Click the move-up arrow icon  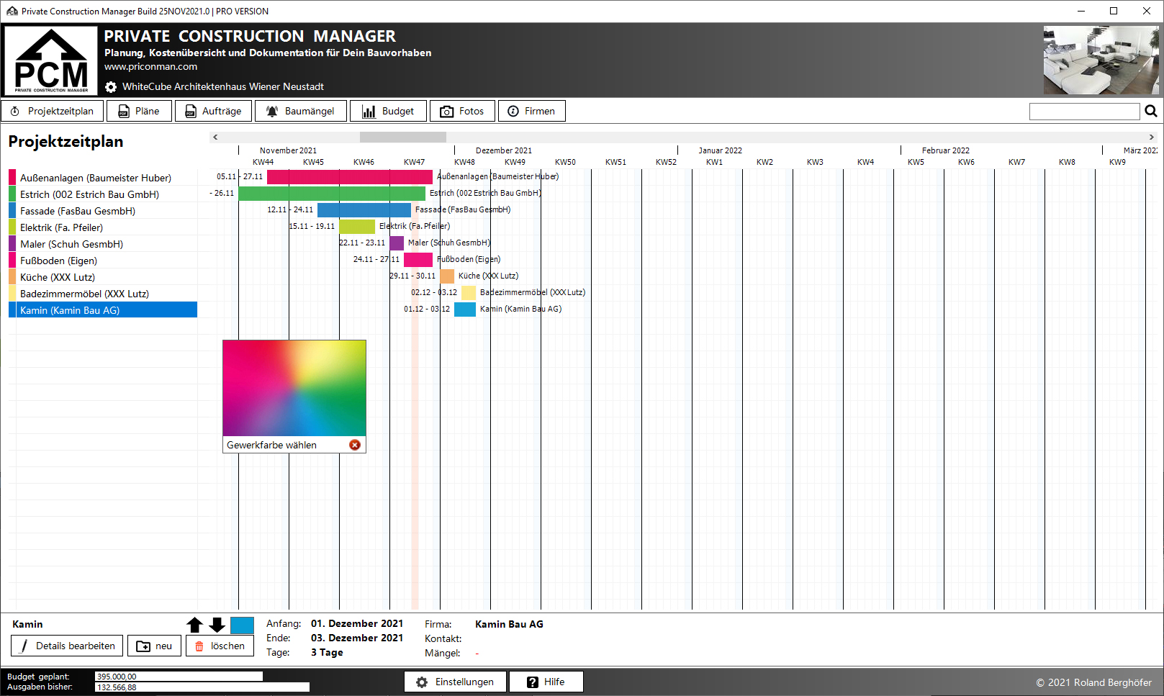click(x=194, y=625)
